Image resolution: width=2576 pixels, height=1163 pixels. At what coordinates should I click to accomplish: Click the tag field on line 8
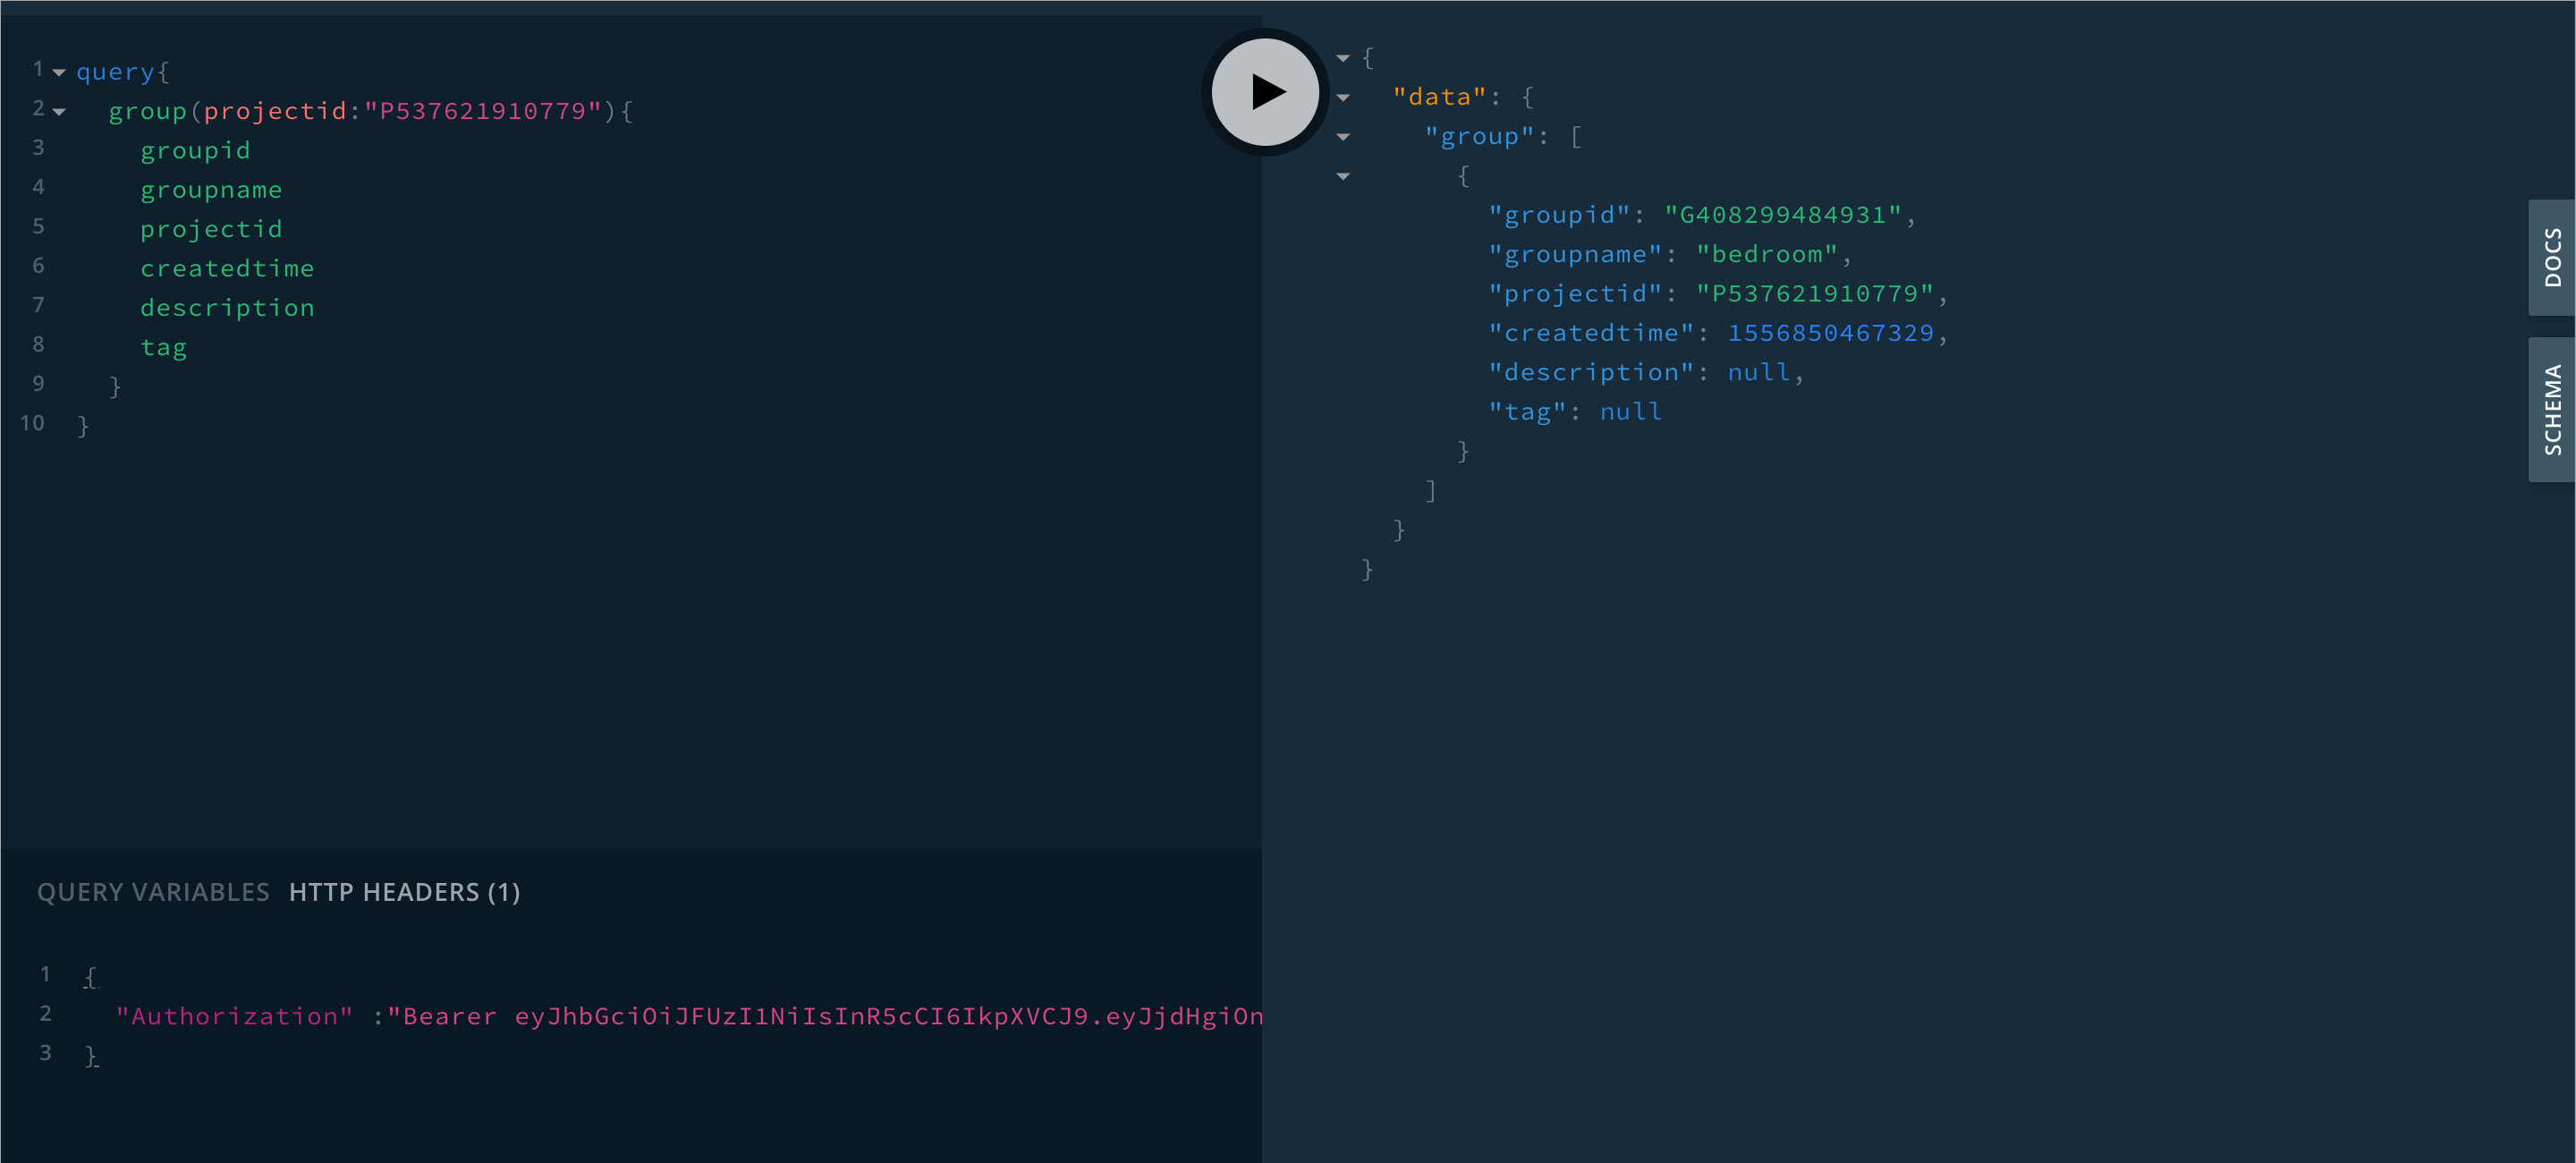click(x=163, y=348)
